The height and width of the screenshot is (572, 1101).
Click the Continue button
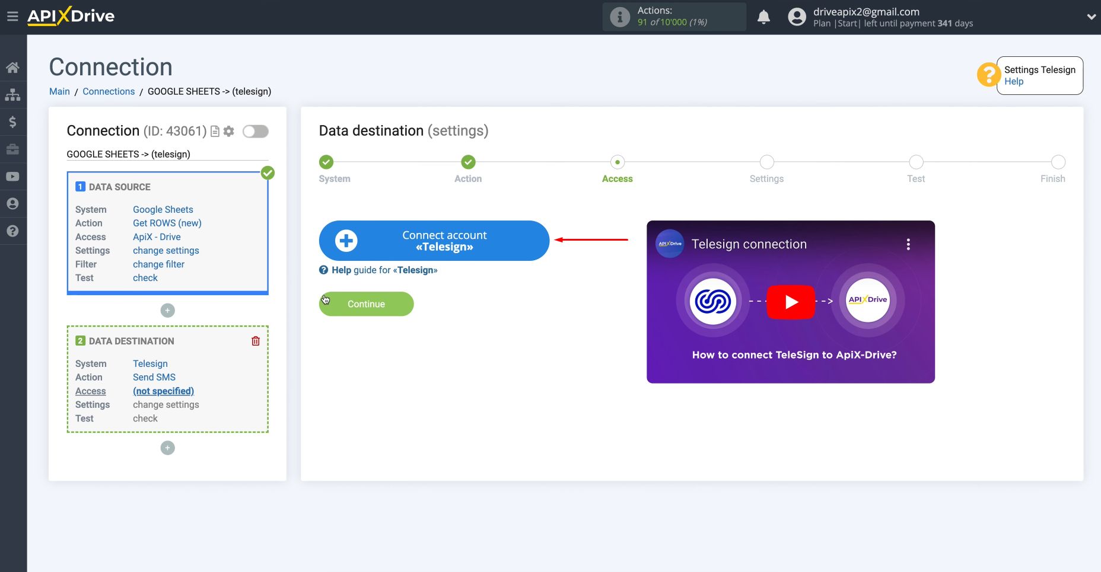tap(366, 303)
